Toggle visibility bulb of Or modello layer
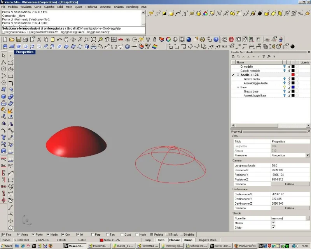The width and height of the screenshot is (311, 249). point(285,67)
